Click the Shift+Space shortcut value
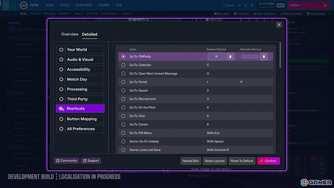Viewport: 334px width, 188px height. coord(215,141)
